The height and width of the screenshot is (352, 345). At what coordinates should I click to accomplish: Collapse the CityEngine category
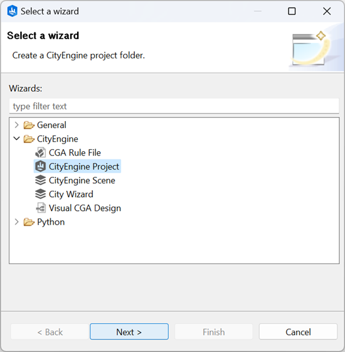coord(16,139)
